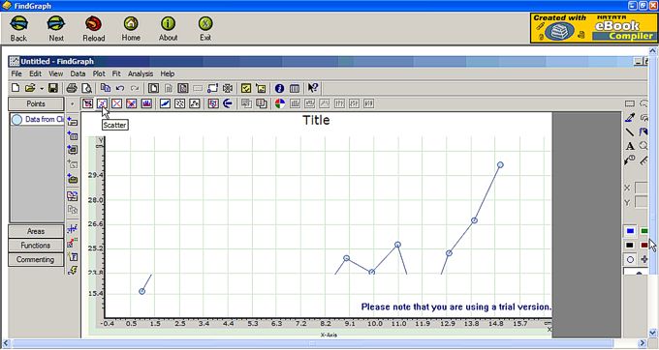The height and width of the screenshot is (350, 659).
Task: Select the Scatter plot tool icon
Action: 102,103
